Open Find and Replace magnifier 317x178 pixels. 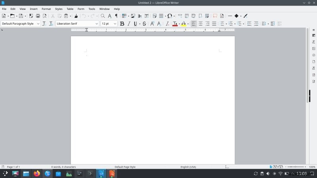(x=103, y=16)
